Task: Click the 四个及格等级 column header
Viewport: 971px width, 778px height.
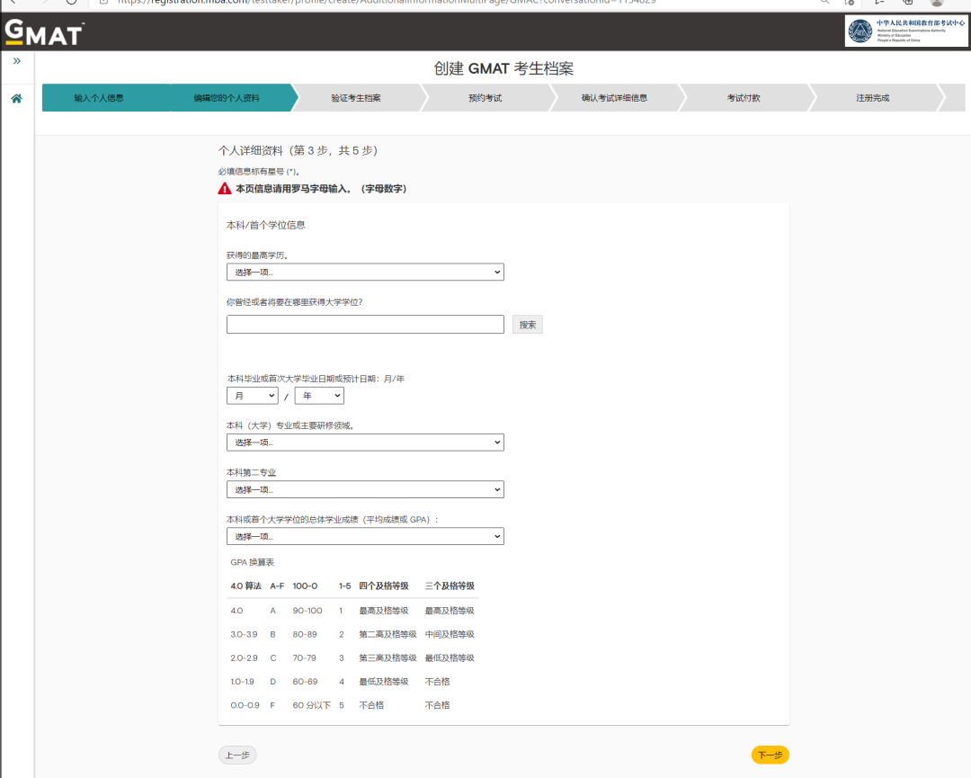Action: coord(384,586)
